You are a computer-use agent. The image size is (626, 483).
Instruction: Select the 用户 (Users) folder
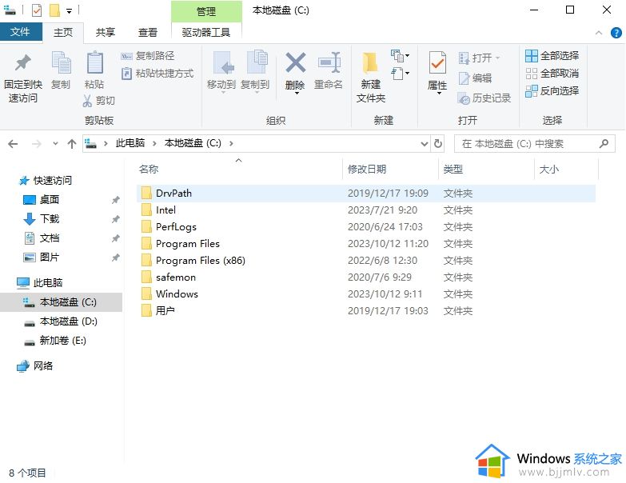[x=366, y=310]
